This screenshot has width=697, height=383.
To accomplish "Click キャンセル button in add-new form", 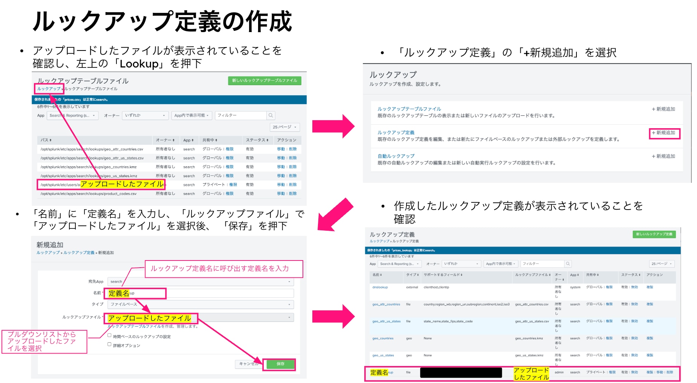I will 249,364.
